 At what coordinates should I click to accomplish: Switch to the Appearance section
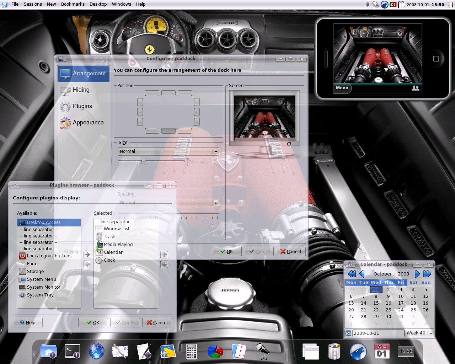[84, 123]
